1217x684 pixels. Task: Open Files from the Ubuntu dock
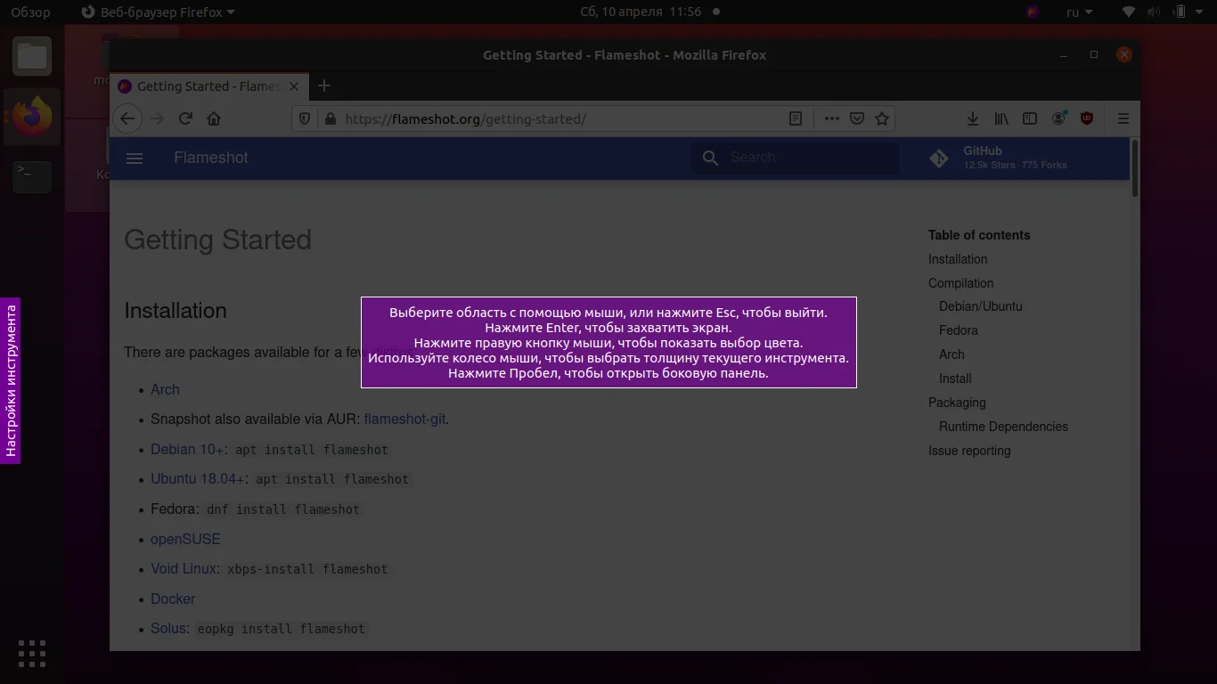click(32, 57)
